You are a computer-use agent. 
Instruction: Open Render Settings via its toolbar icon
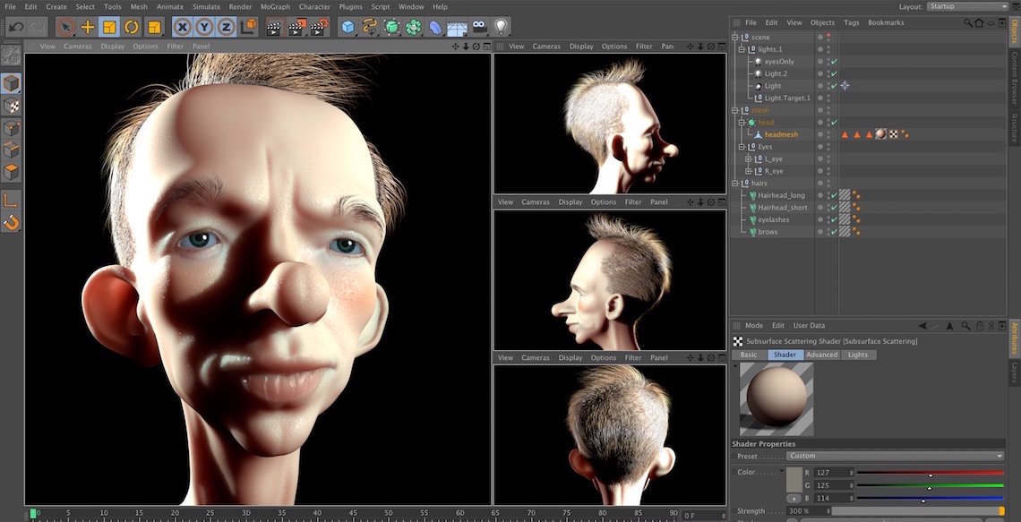tap(320, 27)
